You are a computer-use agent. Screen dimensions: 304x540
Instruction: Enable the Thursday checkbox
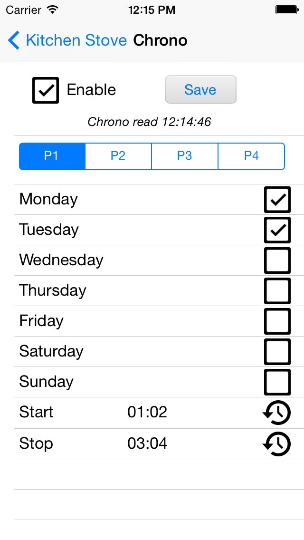point(277,290)
